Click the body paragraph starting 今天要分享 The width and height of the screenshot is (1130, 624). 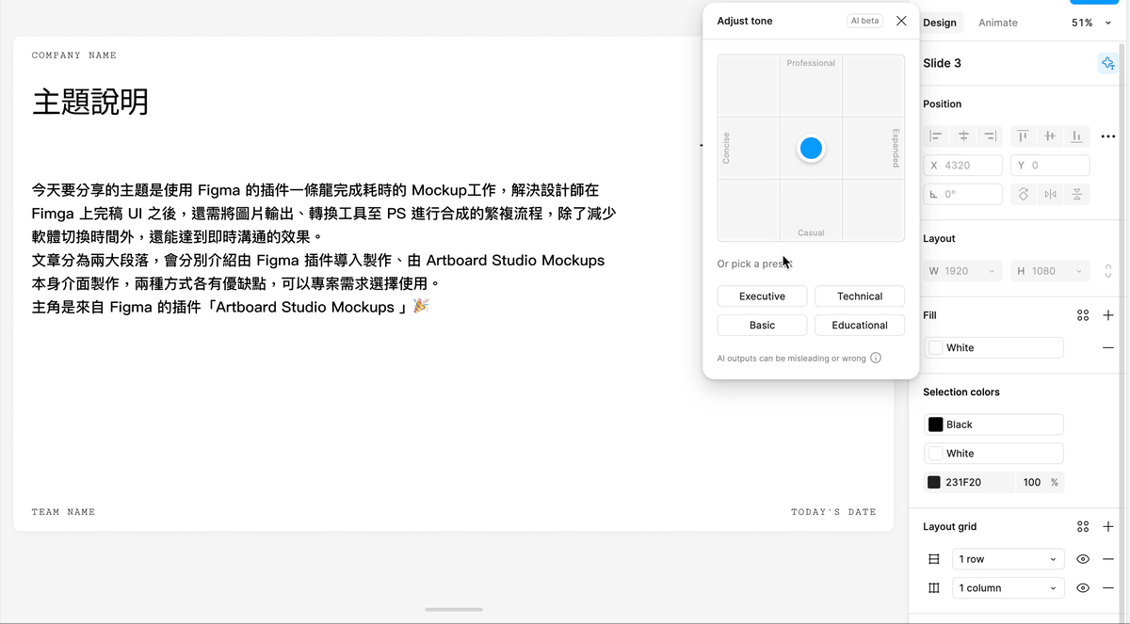click(x=324, y=248)
